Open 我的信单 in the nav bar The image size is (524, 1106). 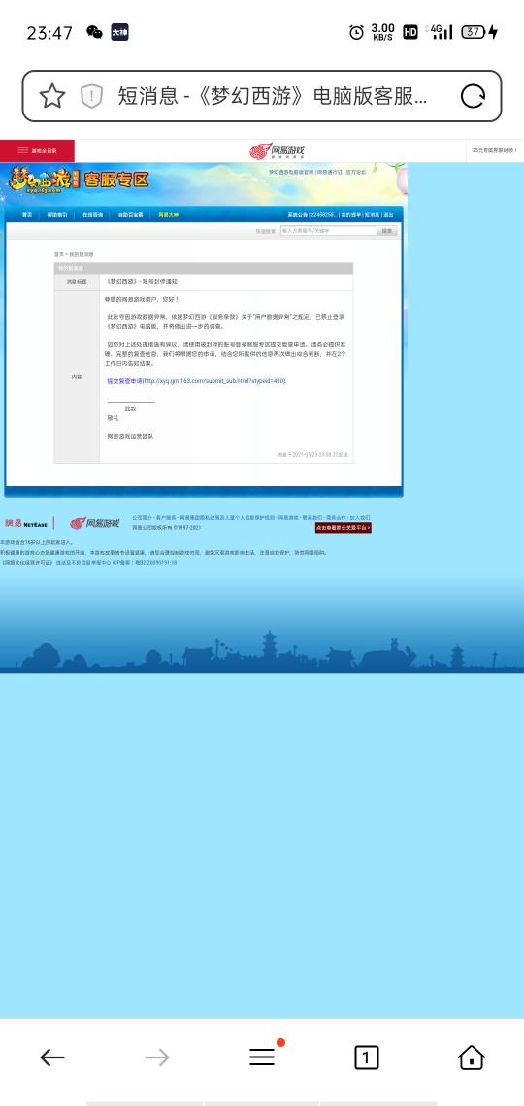(x=351, y=215)
